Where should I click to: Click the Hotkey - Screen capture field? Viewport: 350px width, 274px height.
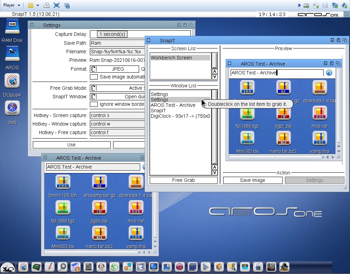click(118, 115)
